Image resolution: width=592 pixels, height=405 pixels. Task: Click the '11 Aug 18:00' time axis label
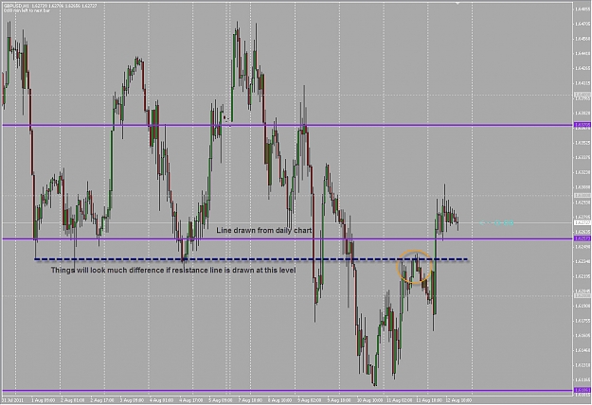(x=428, y=399)
